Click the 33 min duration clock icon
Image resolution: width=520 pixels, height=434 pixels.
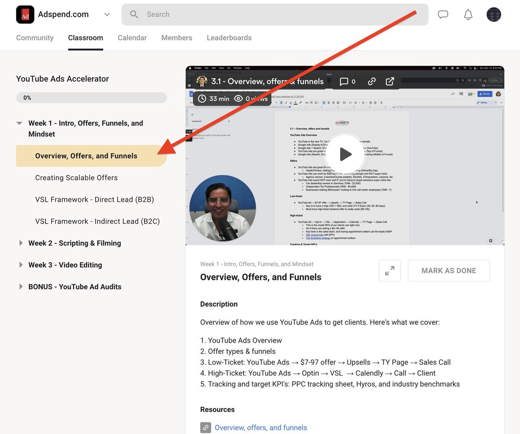pyautogui.click(x=202, y=99)
